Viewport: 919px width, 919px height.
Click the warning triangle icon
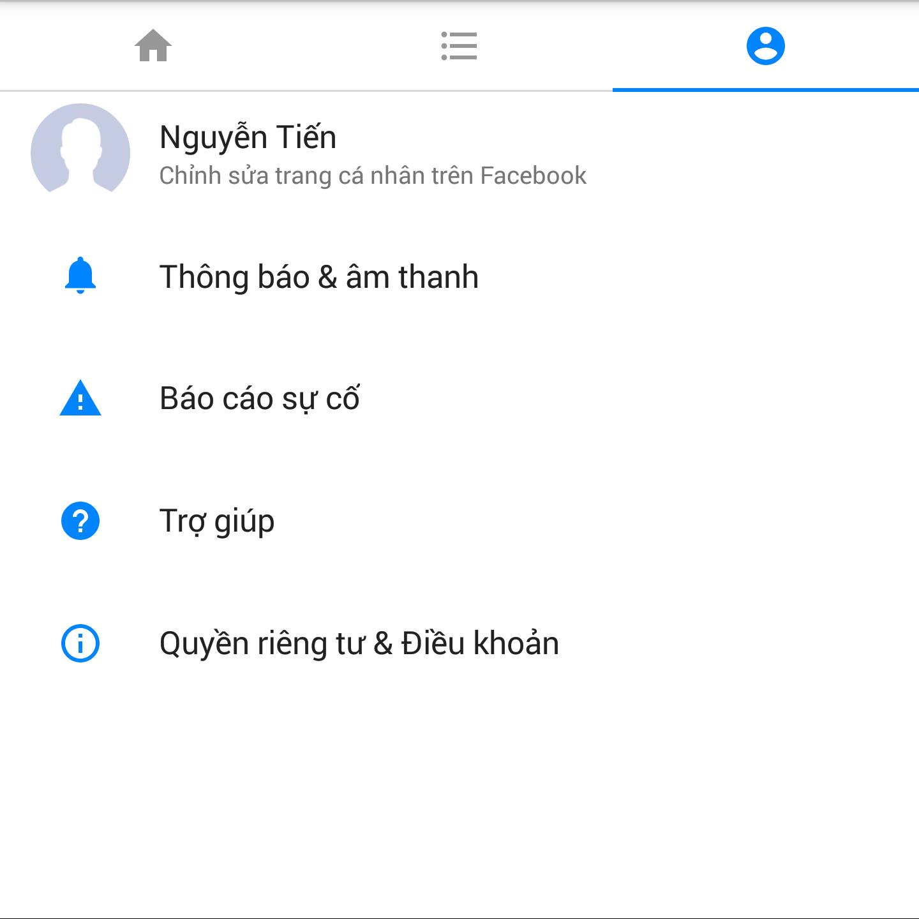(80, 398)
